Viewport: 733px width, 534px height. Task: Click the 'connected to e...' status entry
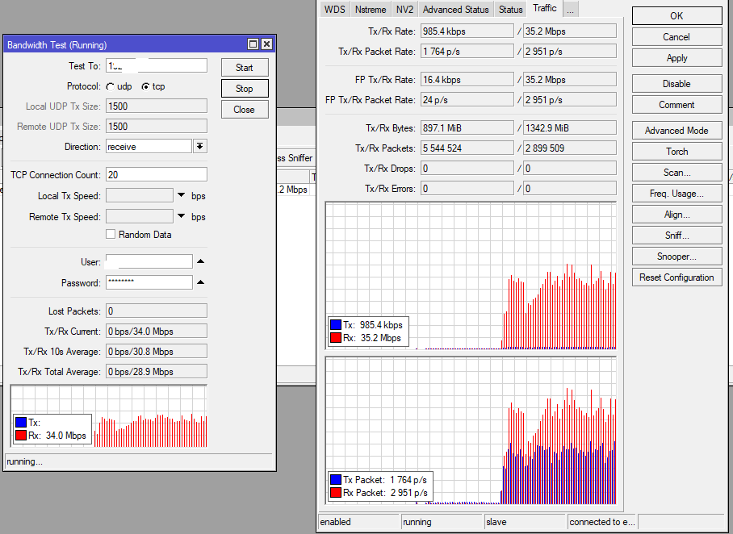point(602,521)
